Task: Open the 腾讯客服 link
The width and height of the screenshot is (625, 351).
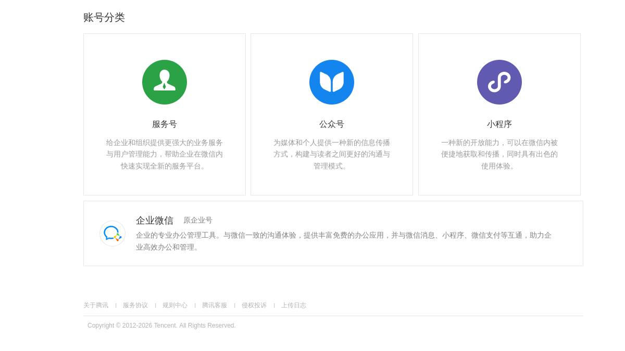Action: 215,305
